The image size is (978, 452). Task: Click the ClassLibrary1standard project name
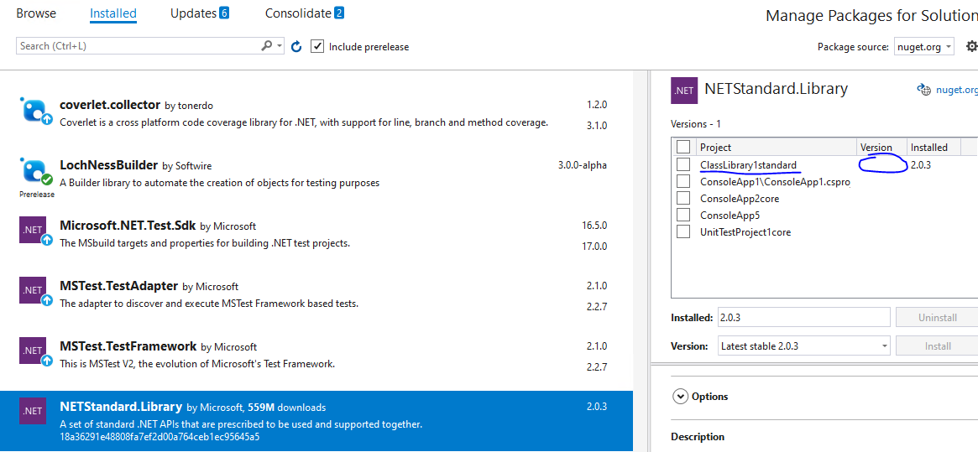(x=749, y=165)
